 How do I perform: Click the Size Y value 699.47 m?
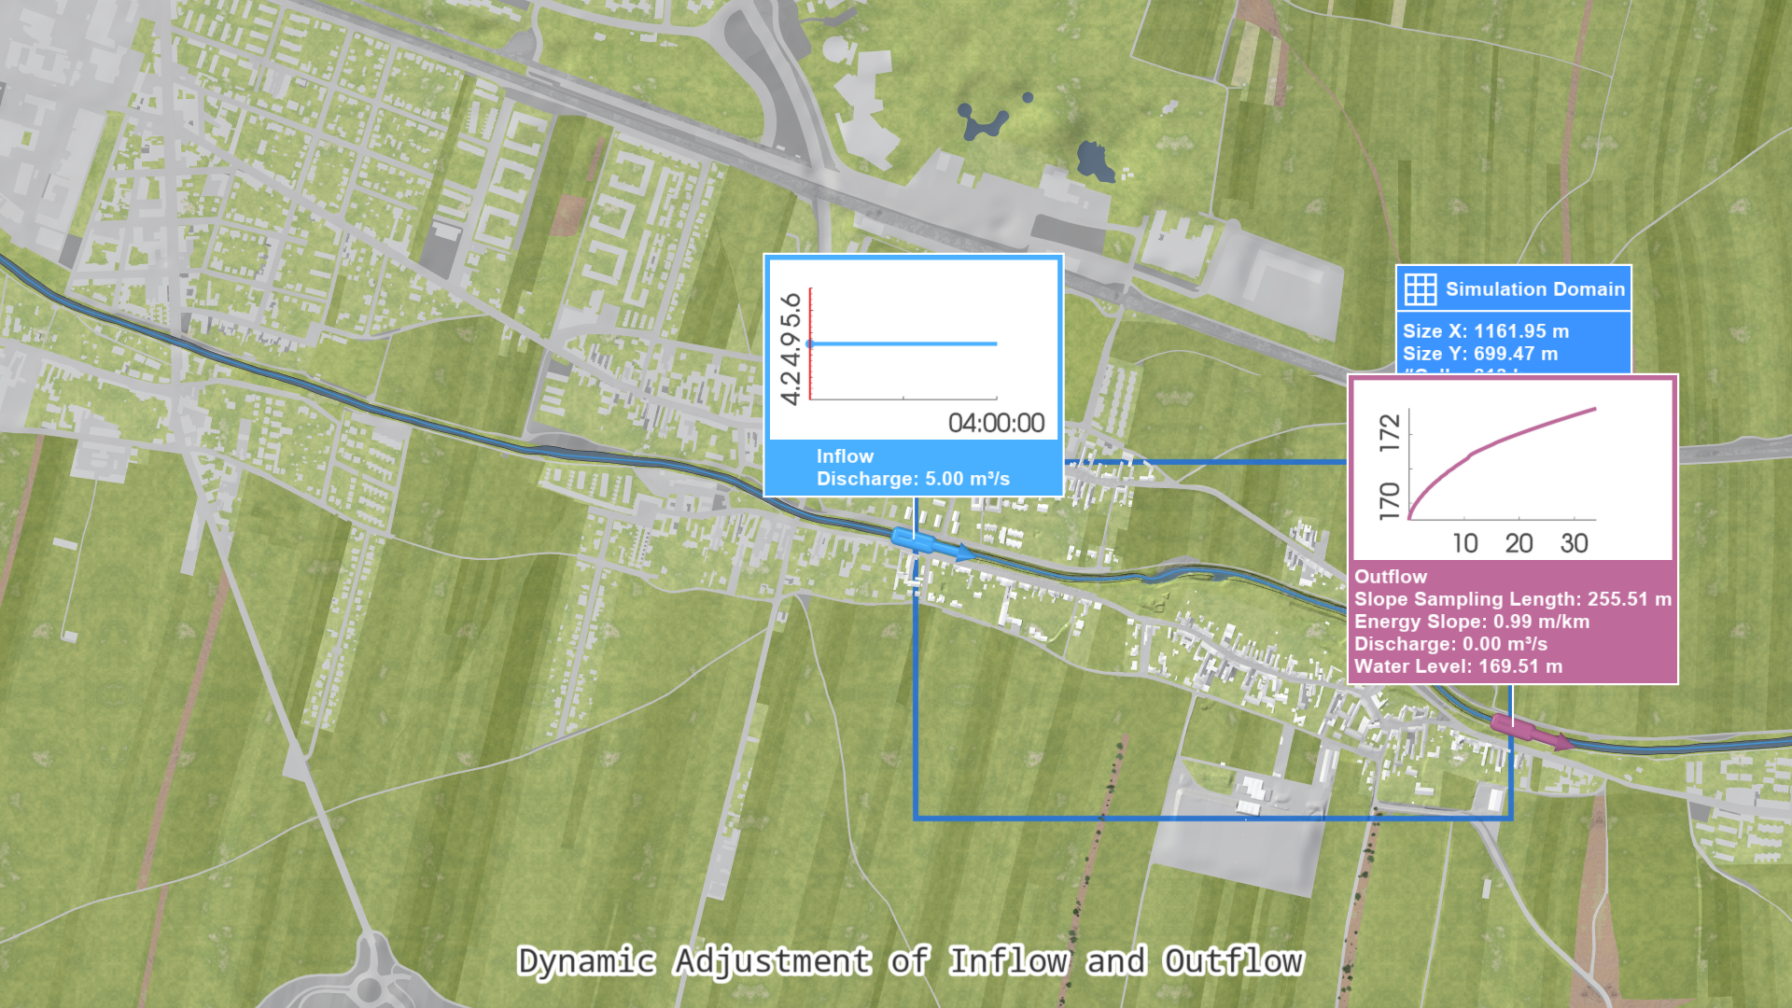click(1516, 354)
